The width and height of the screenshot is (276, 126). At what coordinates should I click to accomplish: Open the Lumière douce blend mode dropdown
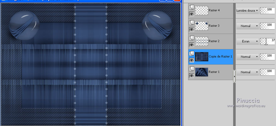pyautogui.click(x=247, y=11)
